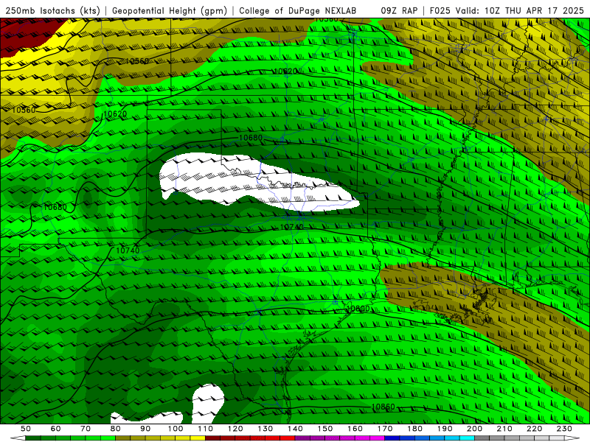The height and width of the screenshot is (442, 590).
Task: Select legend value 50
Action: point(26,429)
